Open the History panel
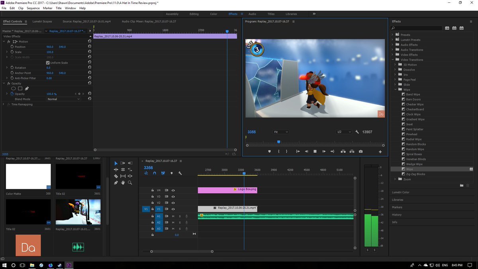This screenshot has height=269, width=478. 397,215
